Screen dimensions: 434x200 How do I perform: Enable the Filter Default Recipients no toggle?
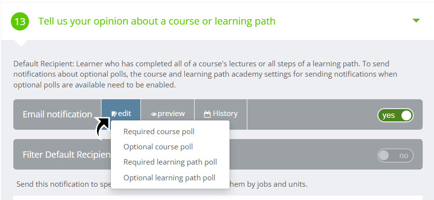pyautogui.click(x=395, y=155)
